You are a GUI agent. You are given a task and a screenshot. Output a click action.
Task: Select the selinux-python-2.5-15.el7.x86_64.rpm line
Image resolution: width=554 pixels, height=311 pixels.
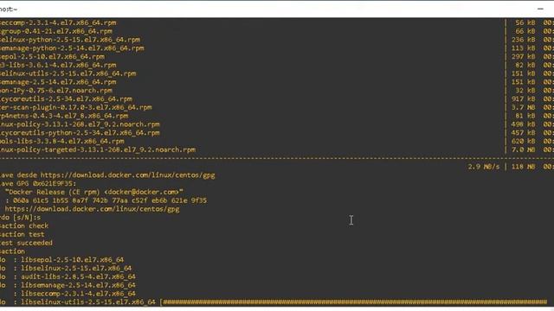(70, 40)
